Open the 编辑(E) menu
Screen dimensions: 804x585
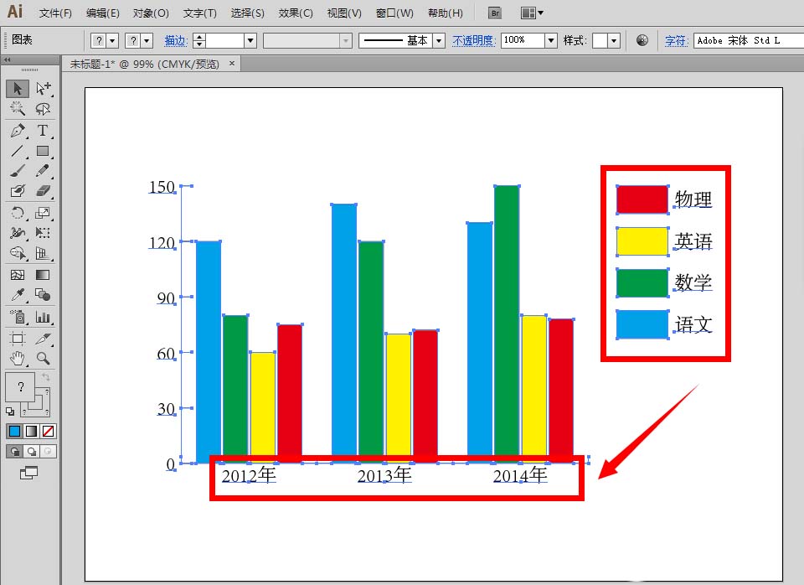coord(102,13)
